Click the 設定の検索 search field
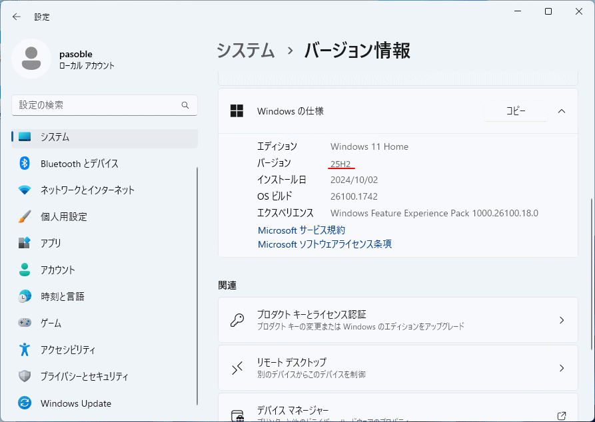595x422 pixels. [x=97, y=105]
